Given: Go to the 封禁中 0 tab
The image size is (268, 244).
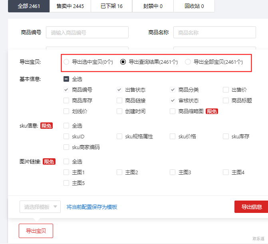Looking at the screenshot, I should (153, 6).
